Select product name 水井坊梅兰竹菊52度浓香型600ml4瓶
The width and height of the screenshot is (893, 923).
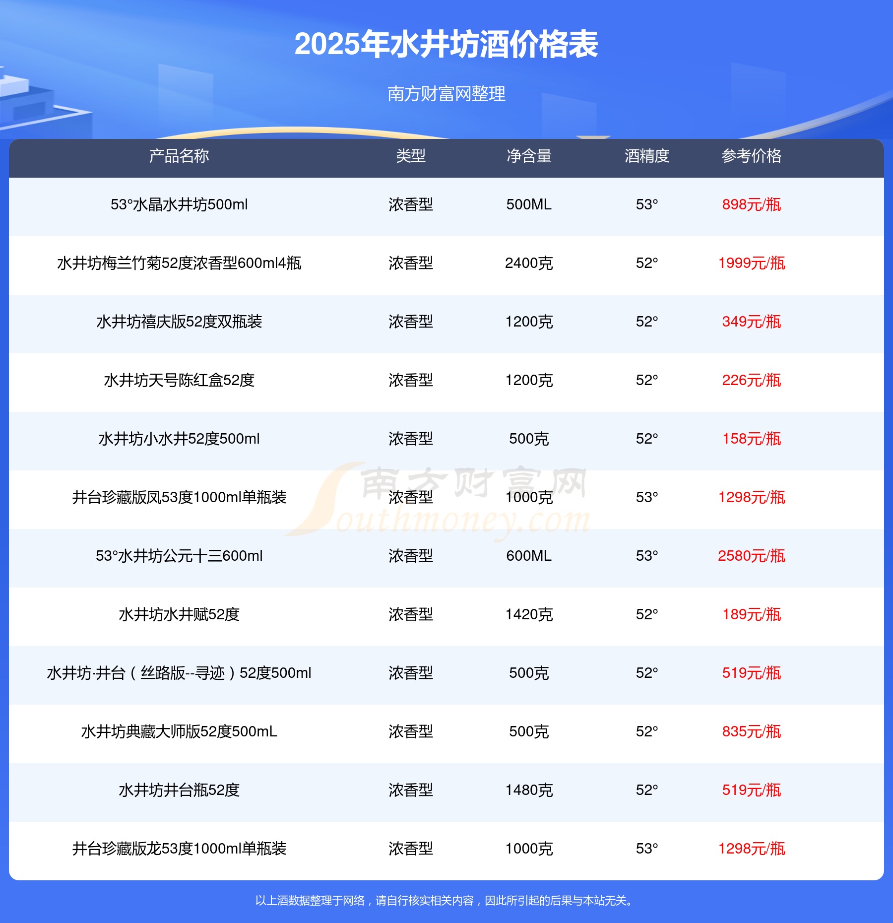tap(179, 263)
